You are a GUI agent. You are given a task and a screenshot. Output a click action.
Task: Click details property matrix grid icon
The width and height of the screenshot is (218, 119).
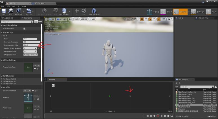[x=36, y=22]
